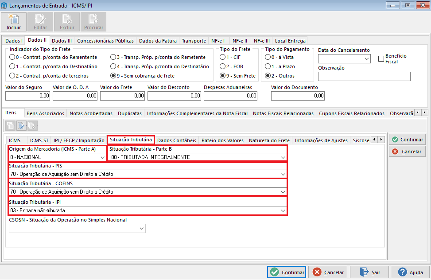Image resolution: width=431 pixels, height=280 pixels.
Task: Open Duplicatas tab
Action: tap(130, 113)
